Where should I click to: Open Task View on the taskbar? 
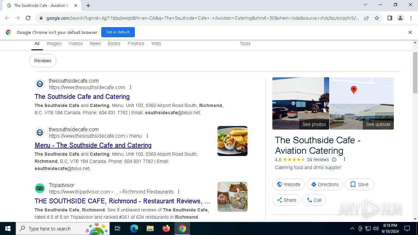pos(118,228)
